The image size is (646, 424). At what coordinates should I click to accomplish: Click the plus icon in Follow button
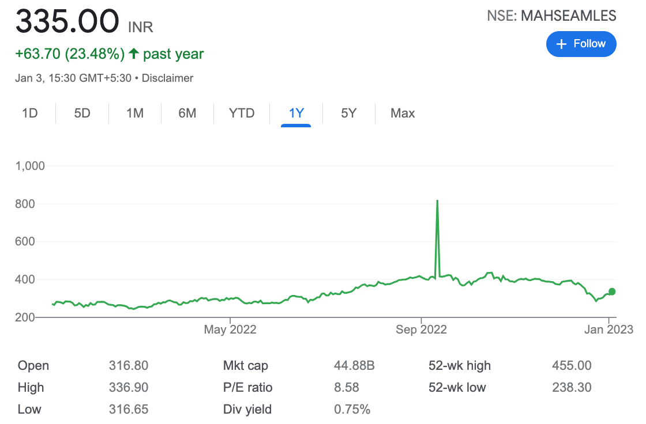point(561,44)
